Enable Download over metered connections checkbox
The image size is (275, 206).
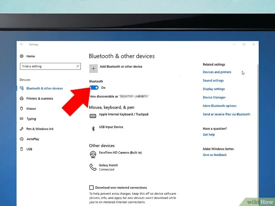click(x=91, y=188)
